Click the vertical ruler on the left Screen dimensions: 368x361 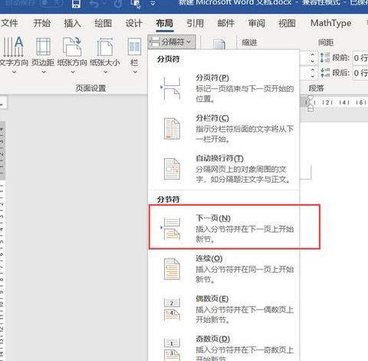coord(2,240)
